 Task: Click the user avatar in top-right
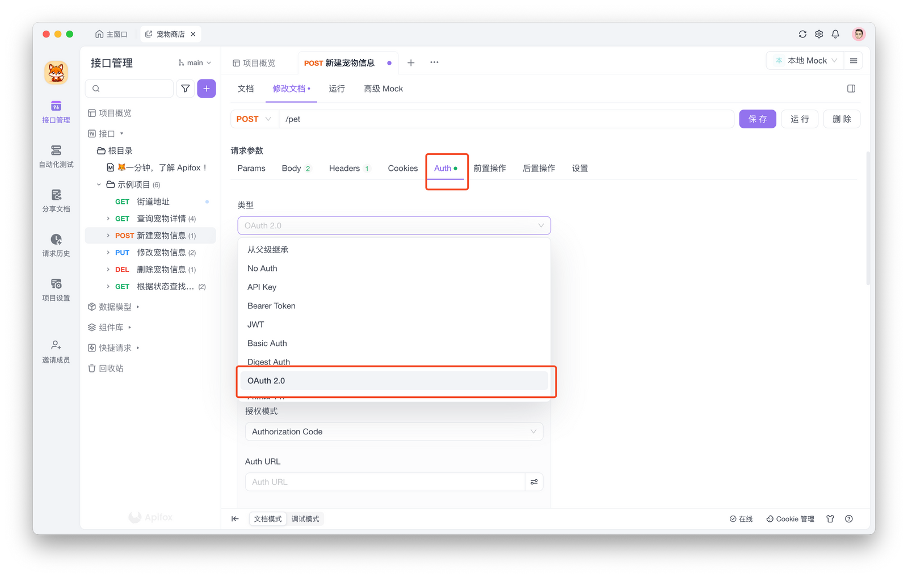tap(859, 34)
